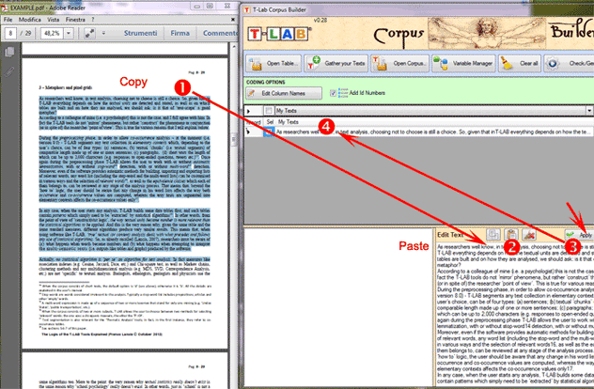The width and height of the screenshot is (594, 389).
Task: Click the Apply button with green check
Action: point(579,235)
